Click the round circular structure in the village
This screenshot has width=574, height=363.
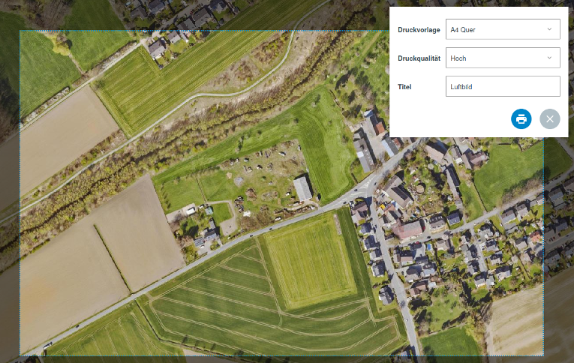click(420, 187)
